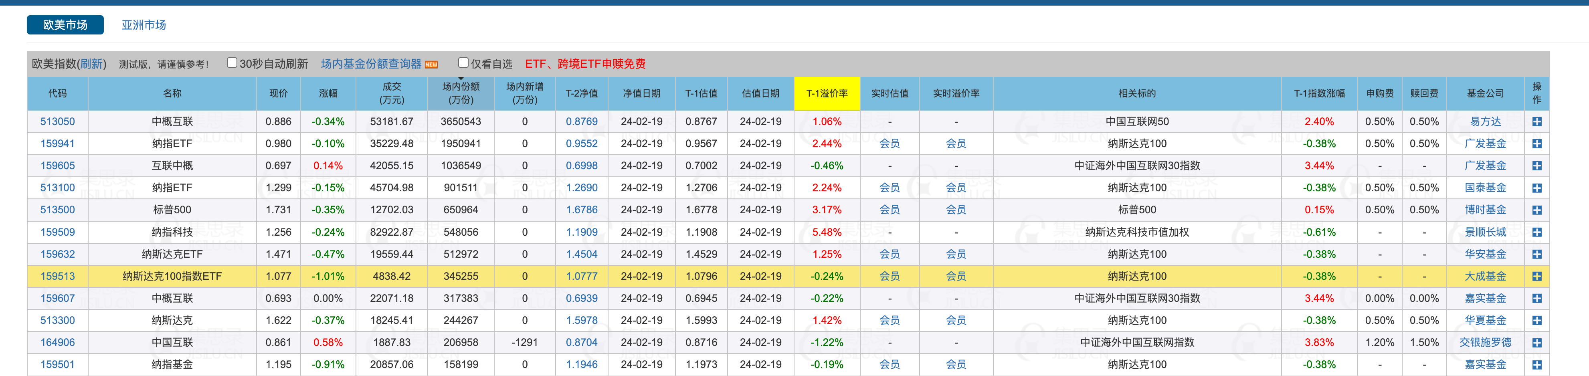Click plus icon in 513500 标普500 row

click(1536, 210)
